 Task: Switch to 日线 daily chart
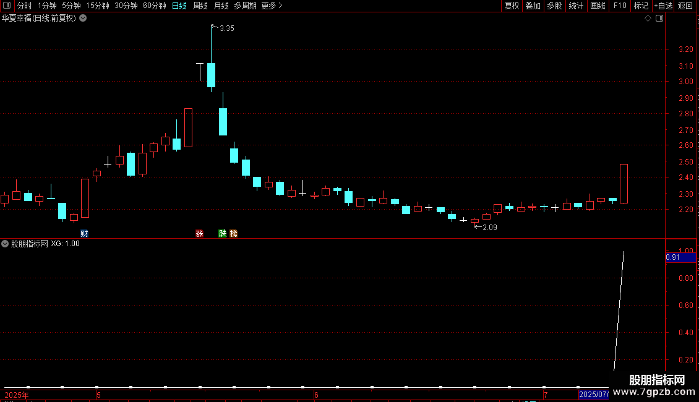179,6
